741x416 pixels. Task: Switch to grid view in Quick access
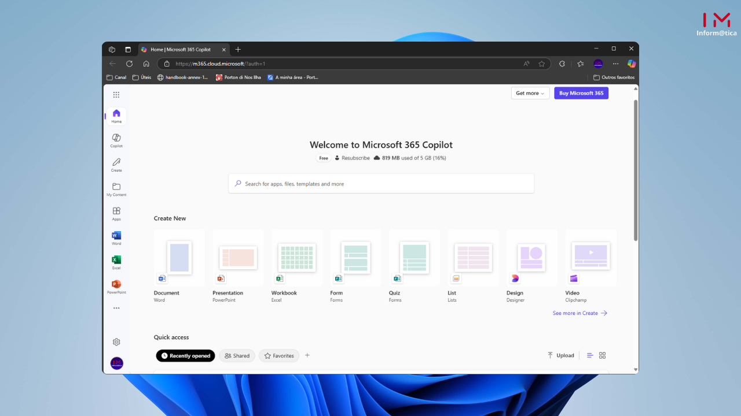[x=602, y=355]
